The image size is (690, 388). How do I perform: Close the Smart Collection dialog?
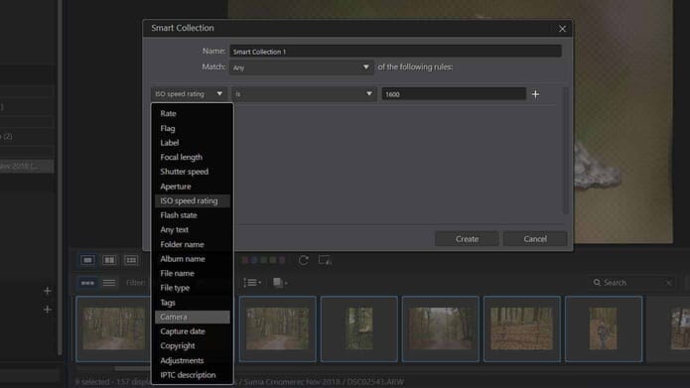tap(562, 29)
